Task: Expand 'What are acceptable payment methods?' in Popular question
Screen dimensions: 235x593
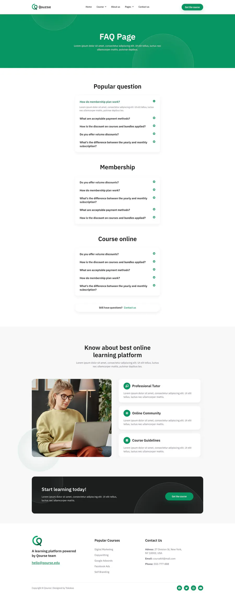Action: [154, 118]
